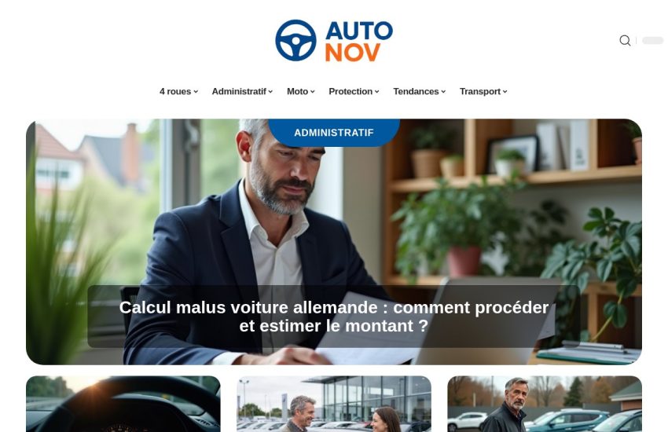Open the dealership couple thumbnail article
This screenshot has width=668, height=432.
pyautogui.click(x=334, y=404)
